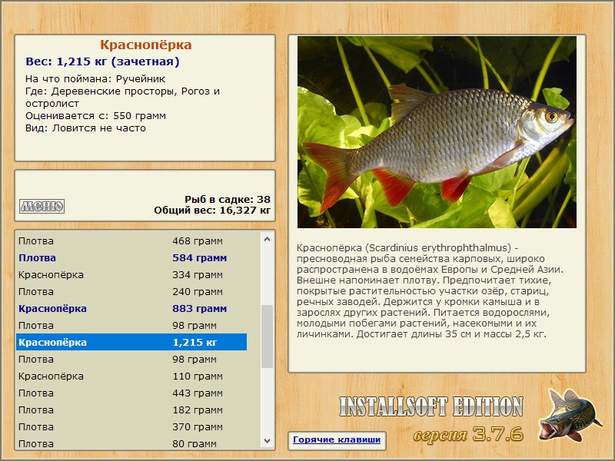
Task: Choose the Плотва 370 грамм entry
Action: (131, 426)
